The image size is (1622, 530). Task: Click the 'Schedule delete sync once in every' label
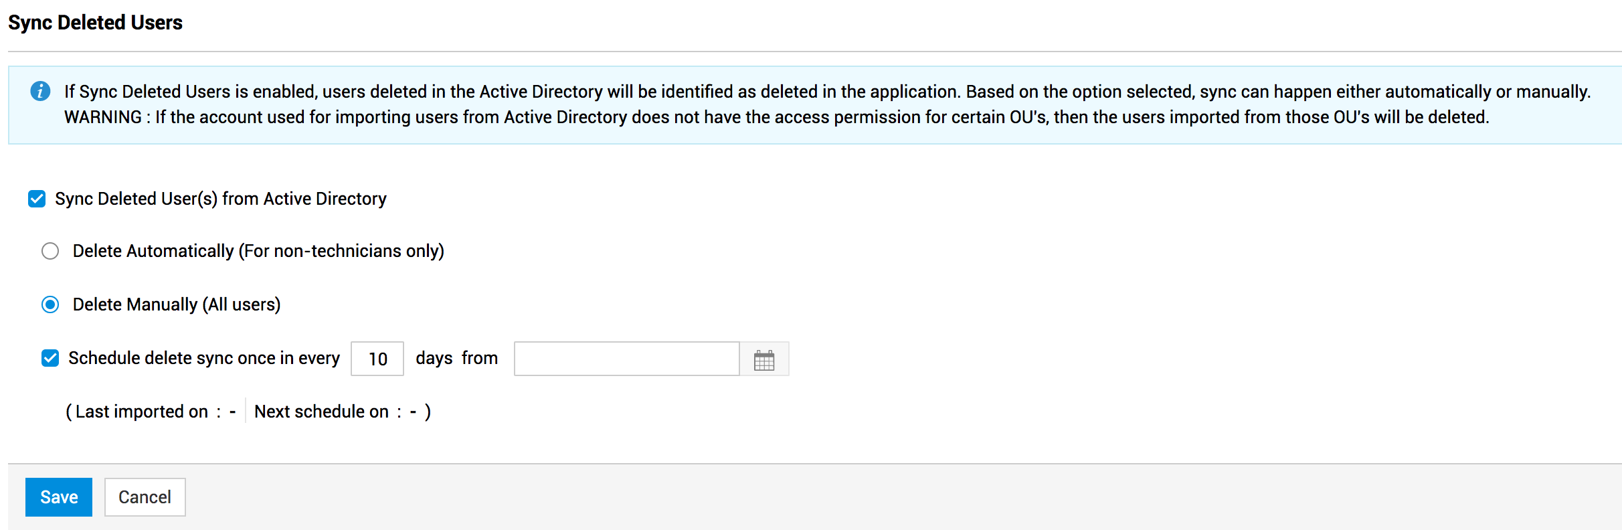coord(204,358)
